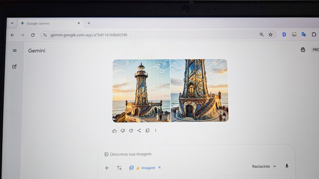The image size is (319, 179).
Task: Start a new chat with the edit icon
Action: (14, 67)
